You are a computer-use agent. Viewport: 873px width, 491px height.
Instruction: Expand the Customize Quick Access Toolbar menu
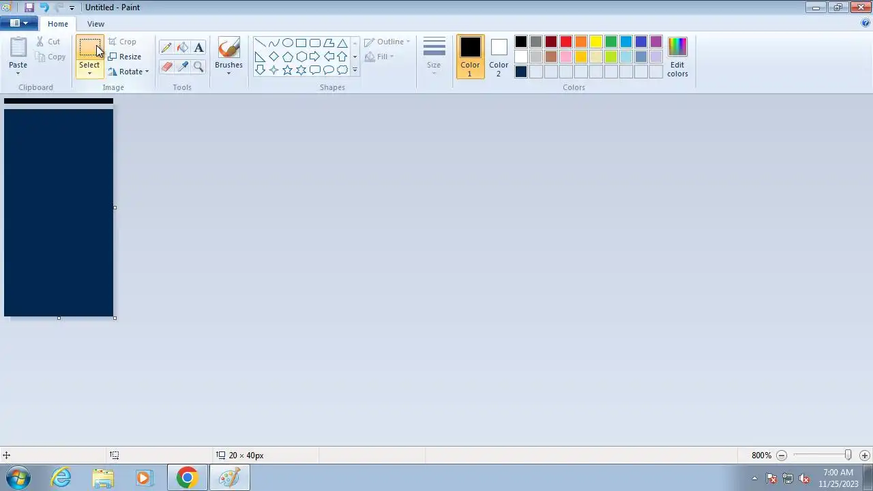tap(72, 8)
